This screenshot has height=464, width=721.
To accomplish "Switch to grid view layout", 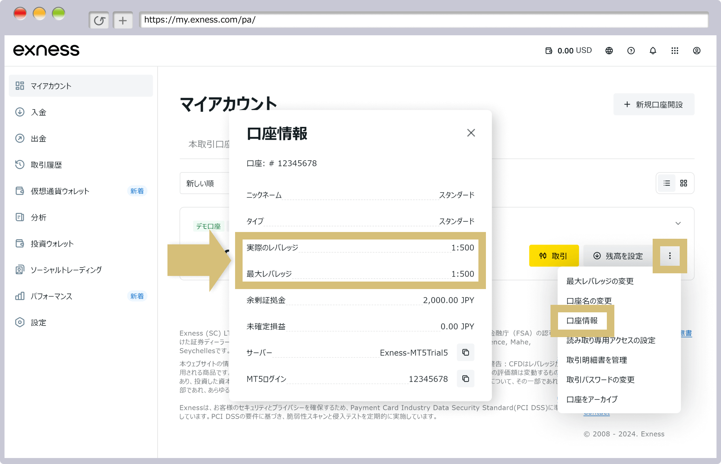I will 683,183.
